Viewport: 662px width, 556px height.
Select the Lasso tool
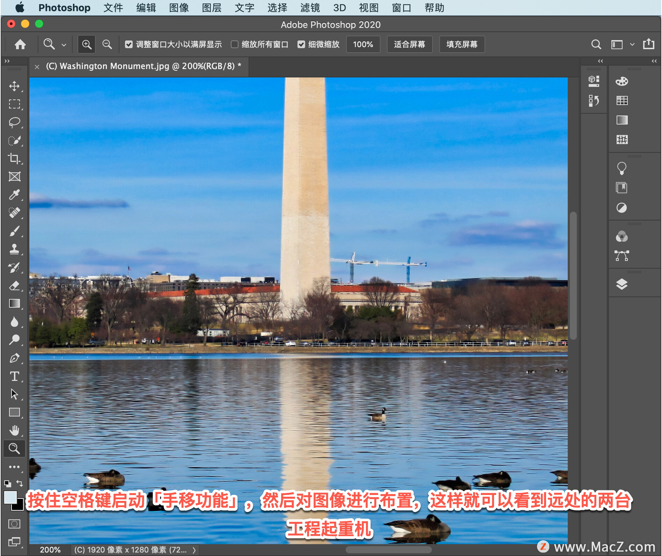pos(14,122)
